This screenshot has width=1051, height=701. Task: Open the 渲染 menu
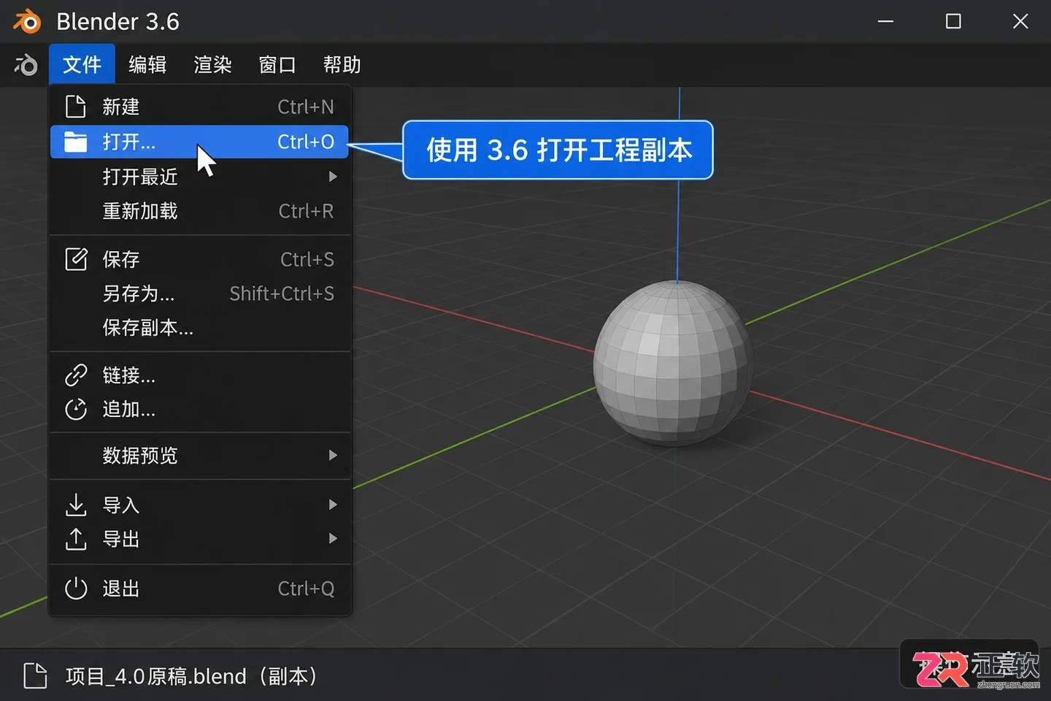coord(212,65)
